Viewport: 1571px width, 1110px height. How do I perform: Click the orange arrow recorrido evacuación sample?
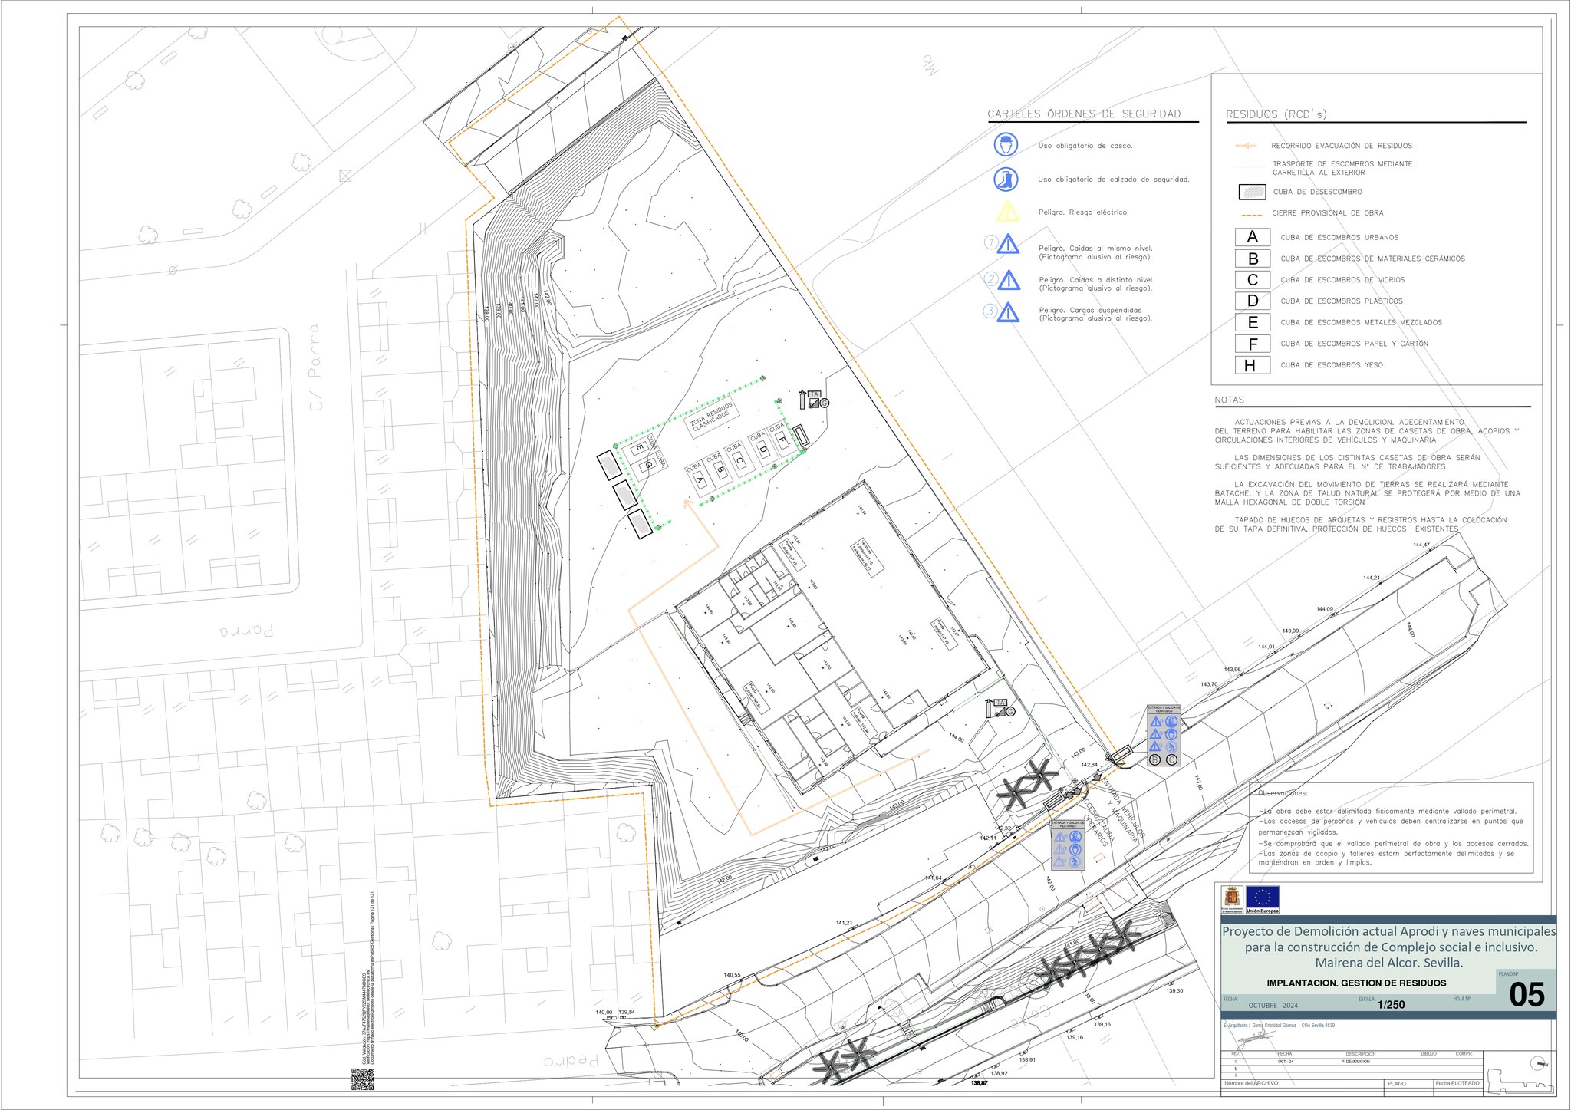[x=1247, y=146]
